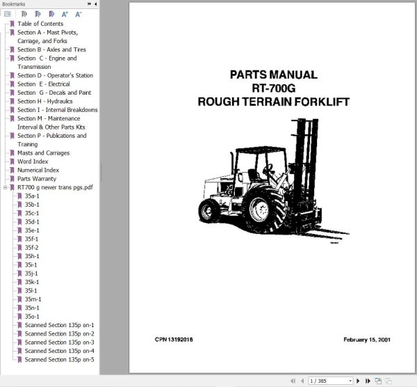Click bookmark icon beside 35c-1
417x387 pixels.
[x=19, y=213]
